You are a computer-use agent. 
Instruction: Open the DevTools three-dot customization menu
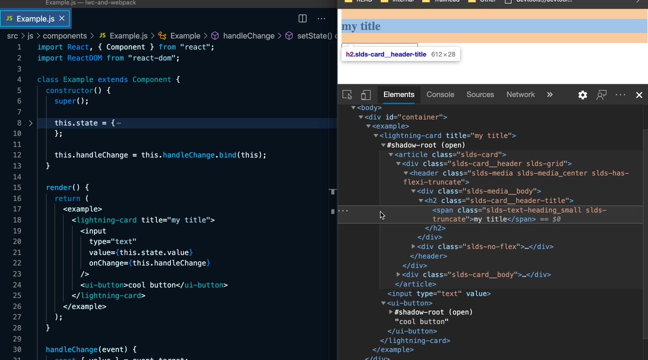(x=620, y=94)
